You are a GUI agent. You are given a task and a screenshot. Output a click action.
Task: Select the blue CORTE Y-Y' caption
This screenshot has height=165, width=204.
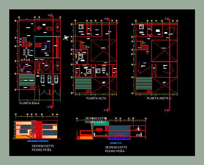point(116,143)
